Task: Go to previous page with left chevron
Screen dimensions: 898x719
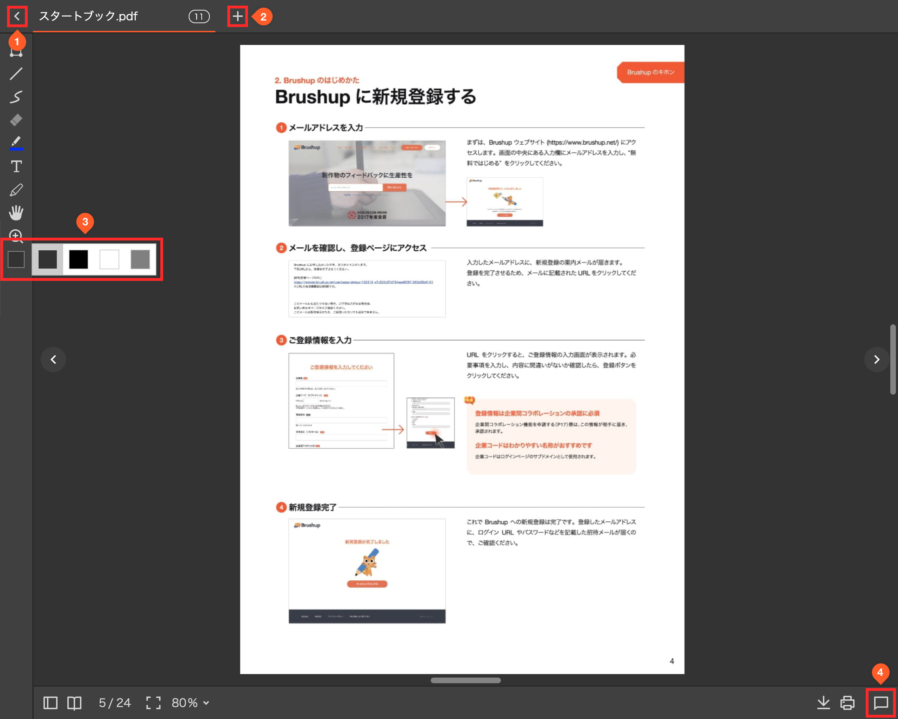Action: (x=53, y=359)
